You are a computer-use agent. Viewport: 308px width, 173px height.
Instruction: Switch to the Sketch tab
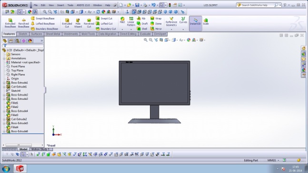(23, 34)
